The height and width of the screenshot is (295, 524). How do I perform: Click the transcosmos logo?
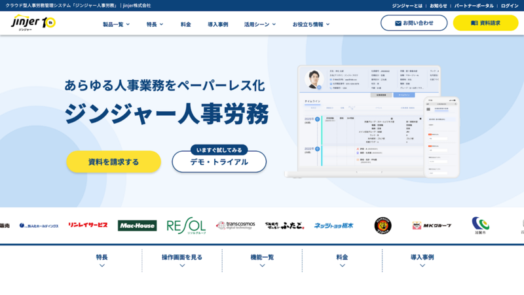pyautogui.click(x=235, y=226)
